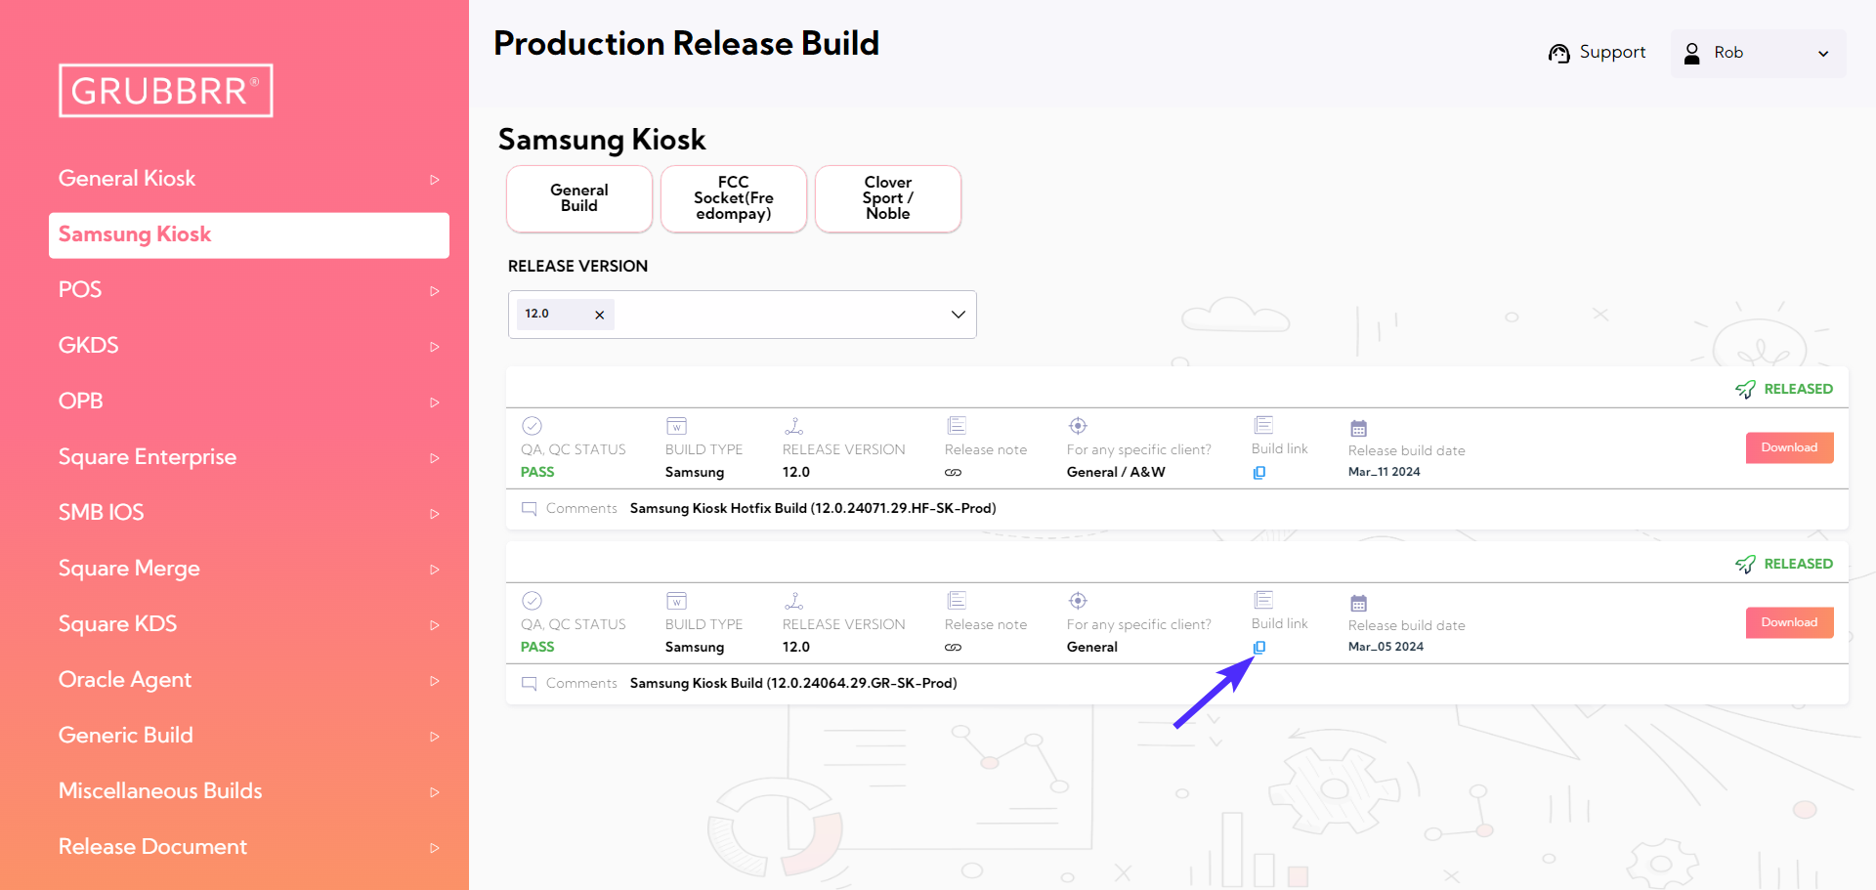Remove the 12.0 version tag
This screenshot has width=1876, height=890.
tap(599, 315)
